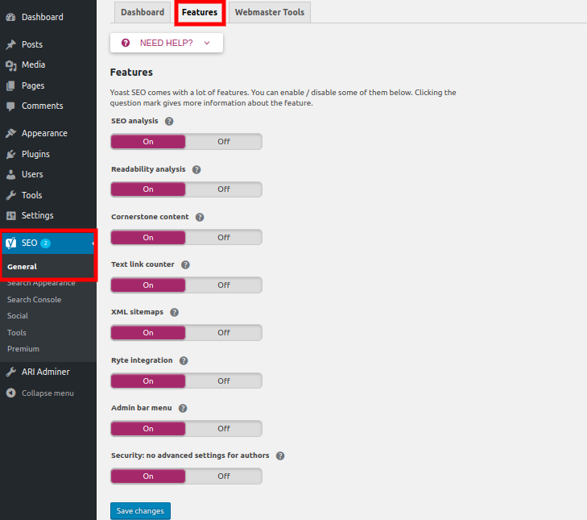The width and height of the screenshot is (587, 520).
Task: Turn off Cornerstone content
Action: point(224,237)
